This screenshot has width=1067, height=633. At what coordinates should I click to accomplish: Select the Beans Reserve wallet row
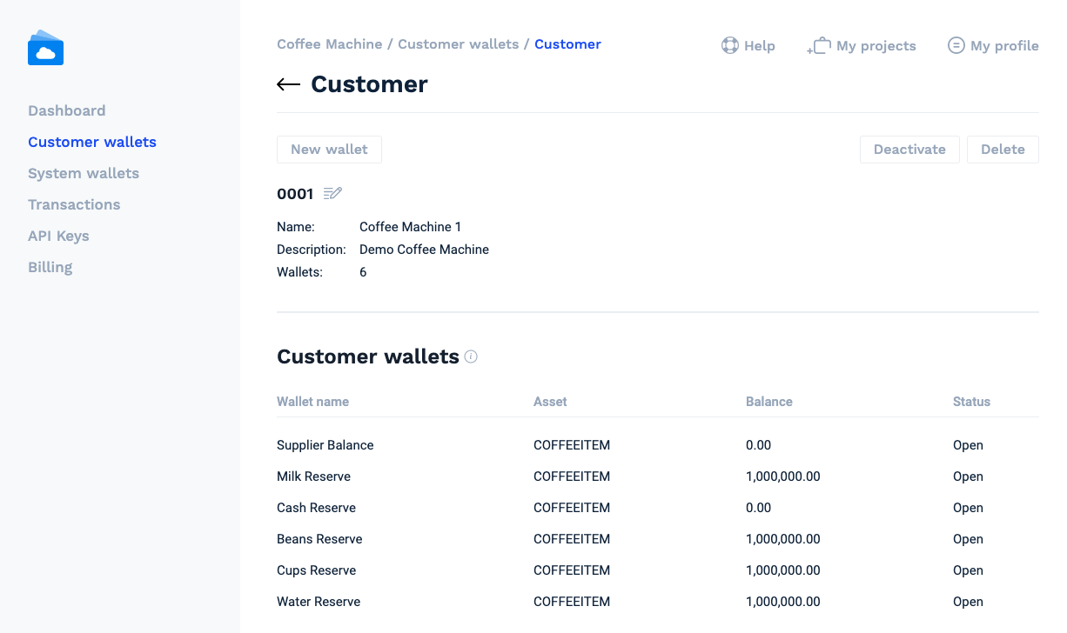click(319, 539)
